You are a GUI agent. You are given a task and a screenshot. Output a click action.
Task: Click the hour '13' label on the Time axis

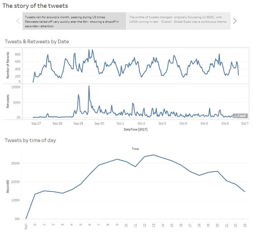click(x=154, y=225)
